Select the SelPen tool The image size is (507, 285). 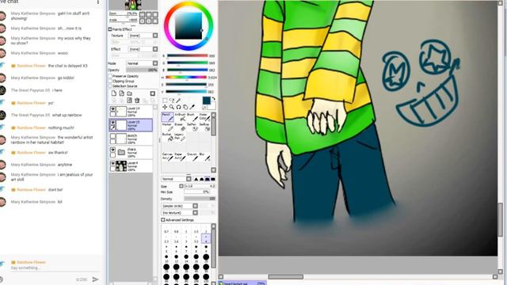click(x=193, y=127)
